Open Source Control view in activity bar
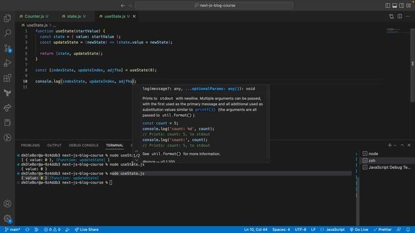This screenshot has height=233, width=415. tap(7, 48)
